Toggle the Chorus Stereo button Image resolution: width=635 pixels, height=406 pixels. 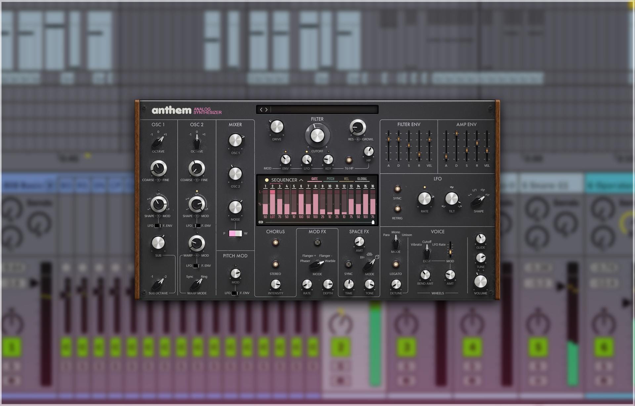click(275, 264)
